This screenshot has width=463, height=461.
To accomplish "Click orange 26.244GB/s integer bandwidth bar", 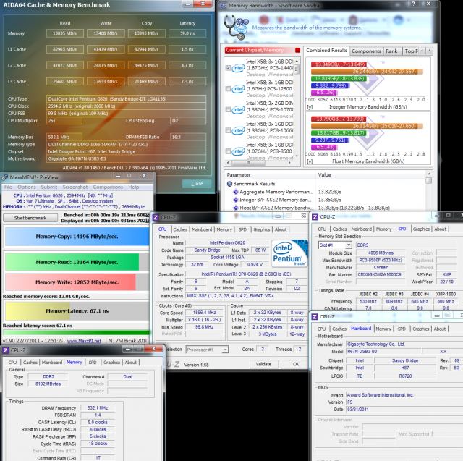I will pos(367,72).
